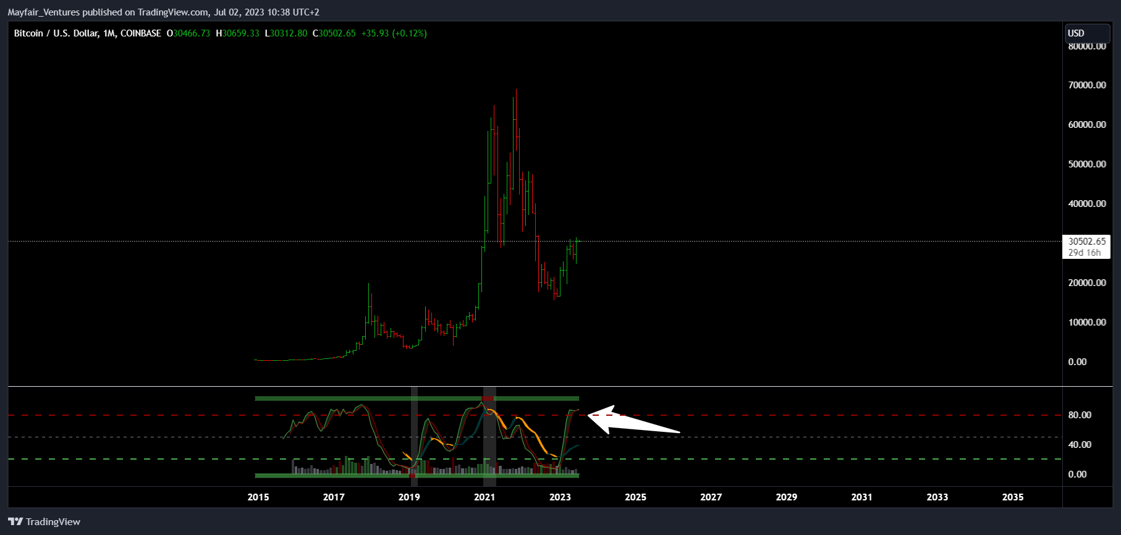Viewport: 1121px width, 535px height.
Task: Click the COINBASE exchange label
Action: [x=141, y=33]
